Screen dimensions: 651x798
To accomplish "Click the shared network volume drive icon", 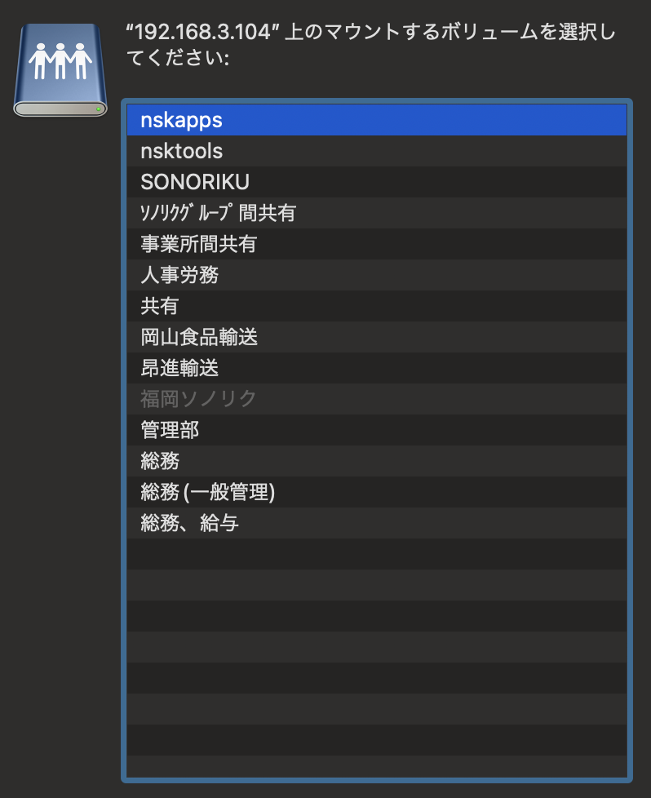I will (x=60, y=69).
